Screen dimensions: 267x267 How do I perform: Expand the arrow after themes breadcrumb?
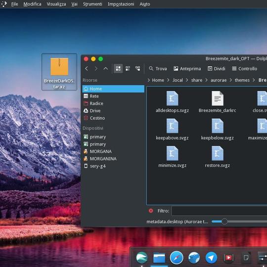[254, 80]
